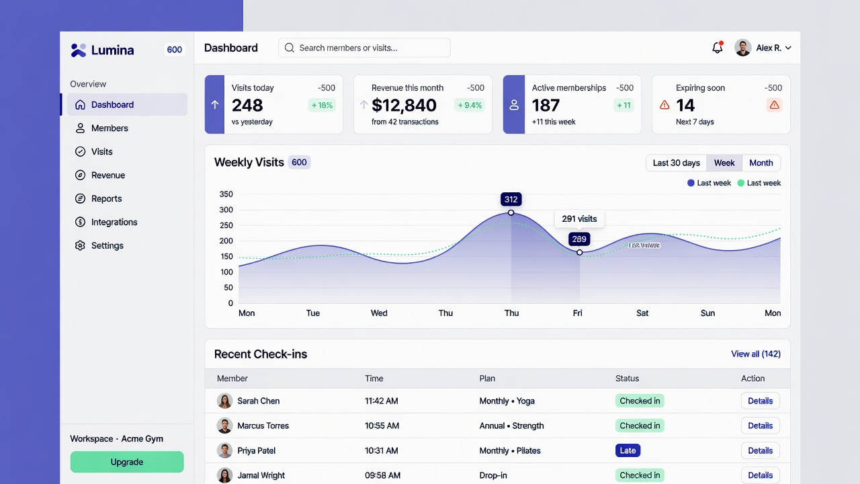This screenshot has width=860, height=484.
Task: Open the notification bell icon
Action: click(x=717, y=47)
